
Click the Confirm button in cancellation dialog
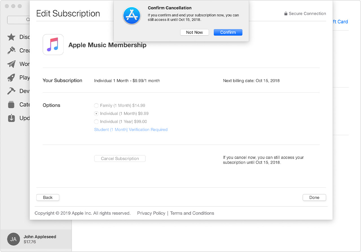(228, 32)
